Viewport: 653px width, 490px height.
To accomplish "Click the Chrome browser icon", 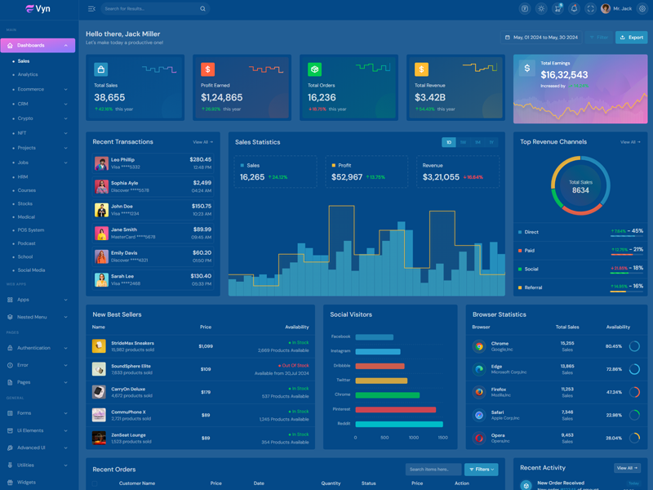I will click(479, 346).
